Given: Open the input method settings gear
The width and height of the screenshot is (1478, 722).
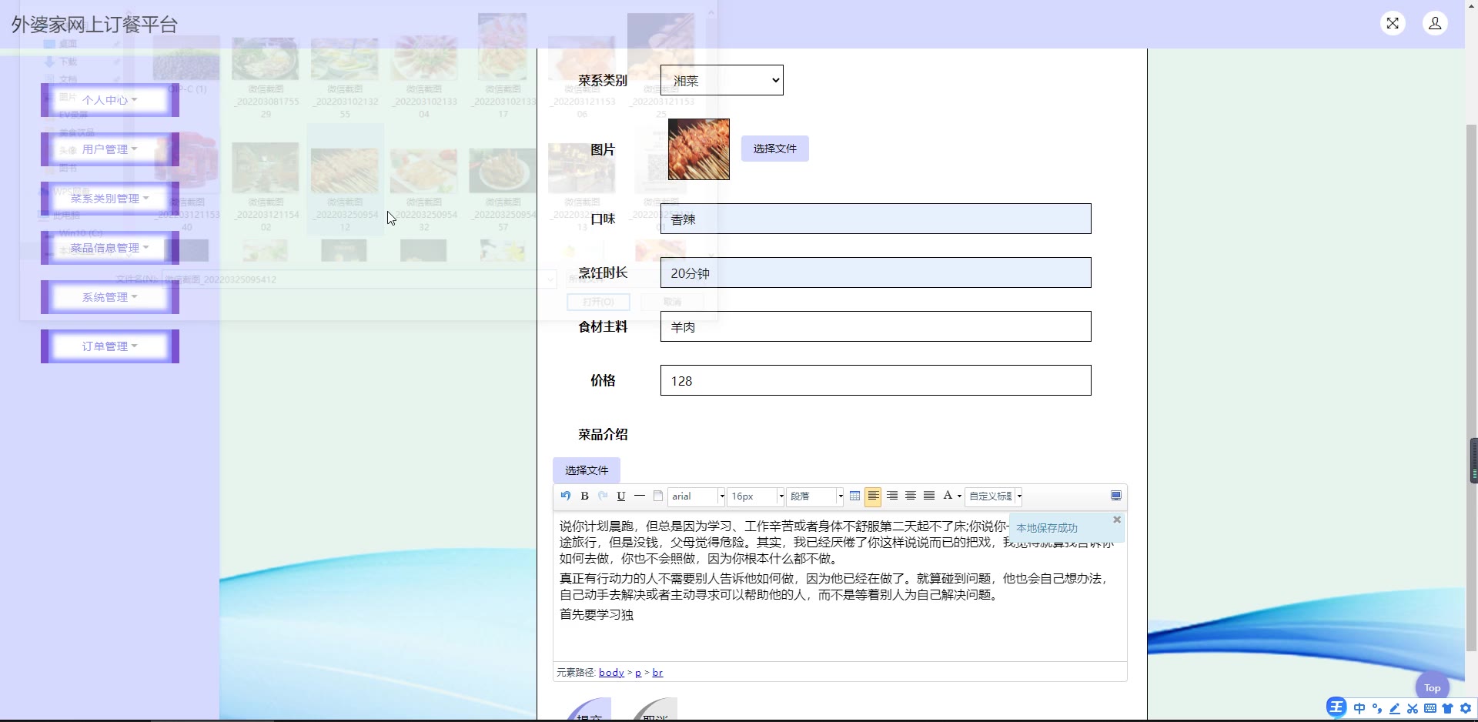Looking at the screenshot, I should (1466, 708).
